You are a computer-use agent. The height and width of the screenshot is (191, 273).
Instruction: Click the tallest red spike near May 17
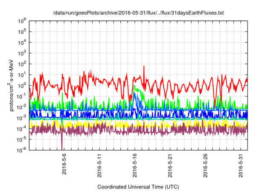tap(144, 67)
